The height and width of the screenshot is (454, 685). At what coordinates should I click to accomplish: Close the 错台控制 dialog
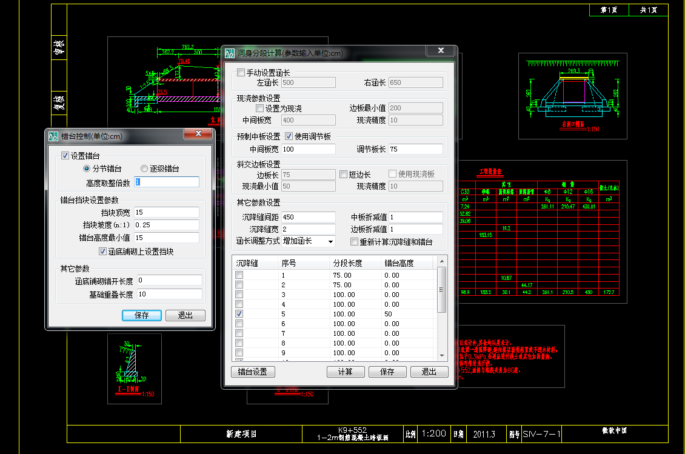tap(198, 134)
